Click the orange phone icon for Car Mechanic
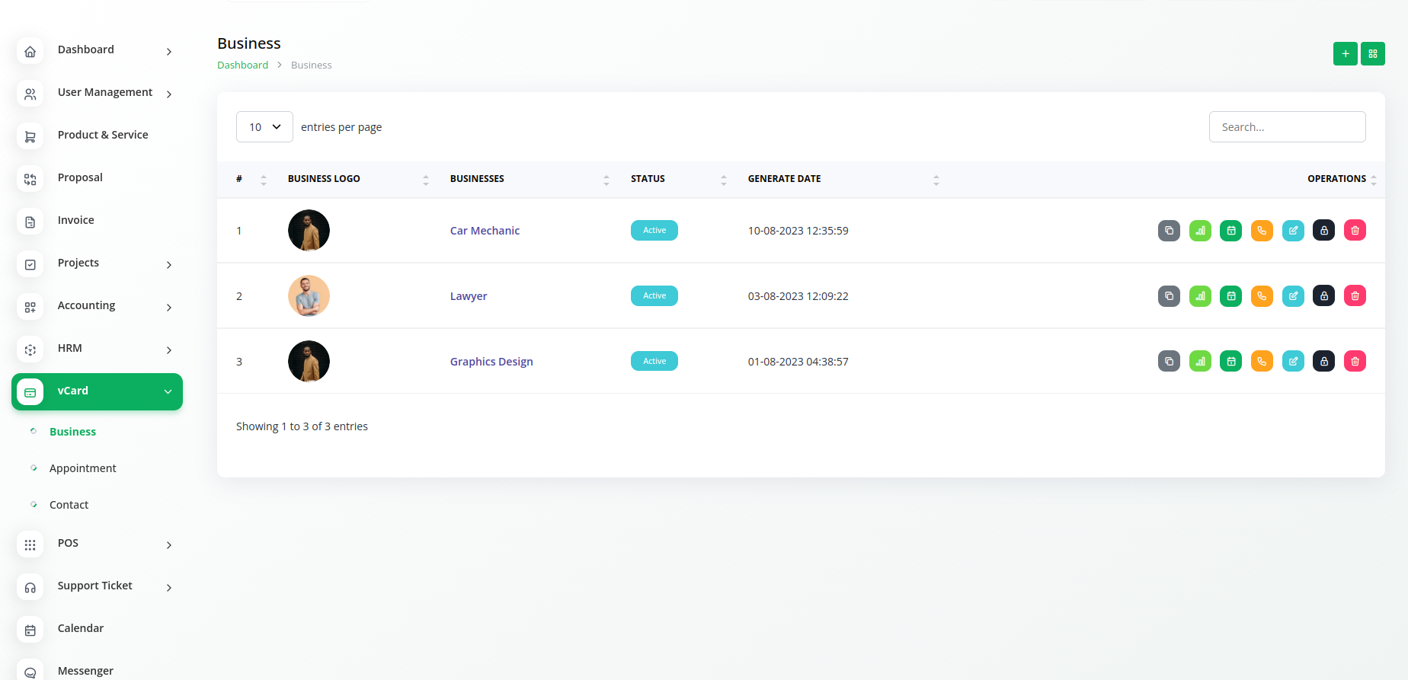The width and height of the screenshot is (1408, 680). [x=1262, y=231]
